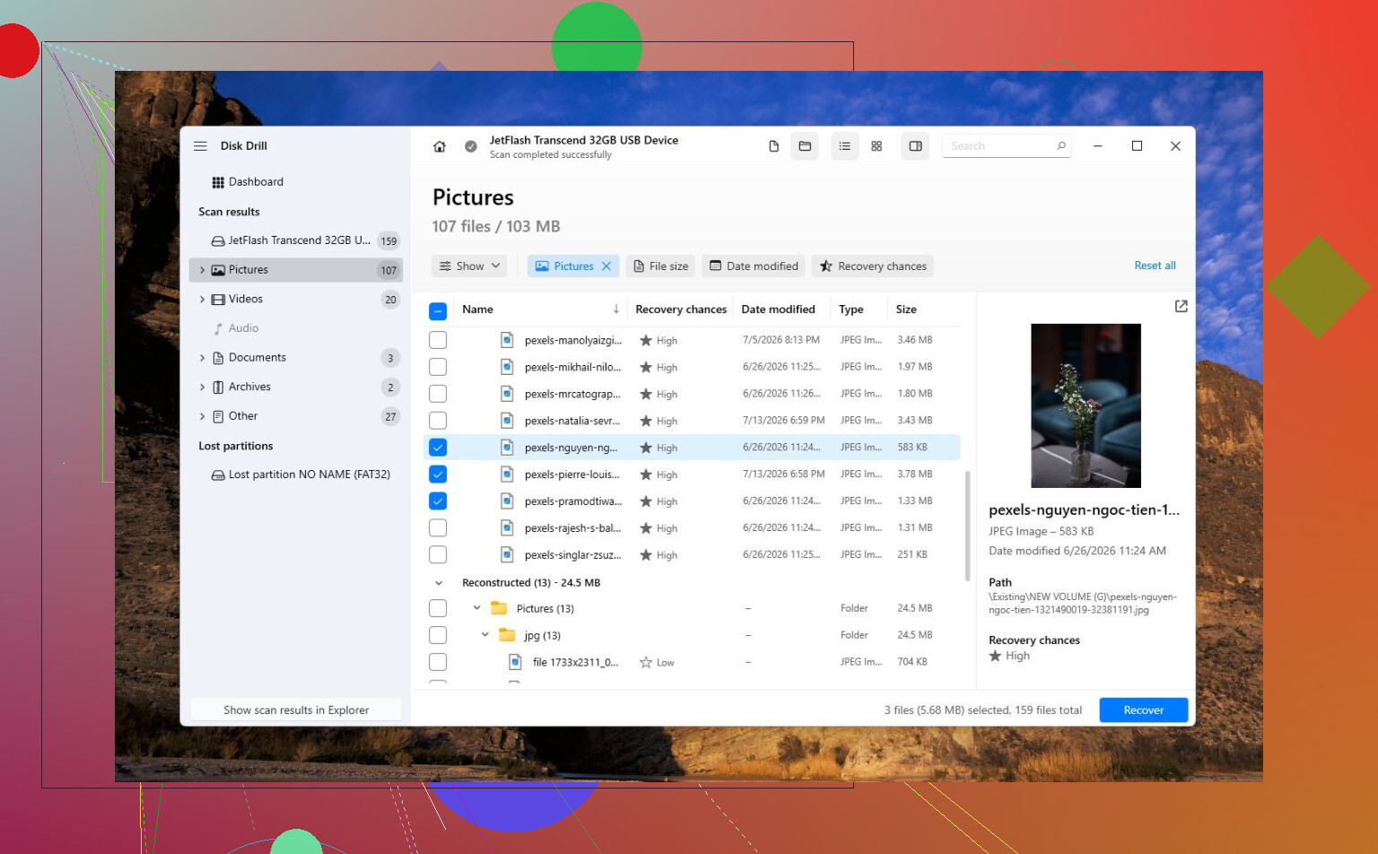Toggle the select-all checkbox in header
1378x854 pixels.
[438, 311]
